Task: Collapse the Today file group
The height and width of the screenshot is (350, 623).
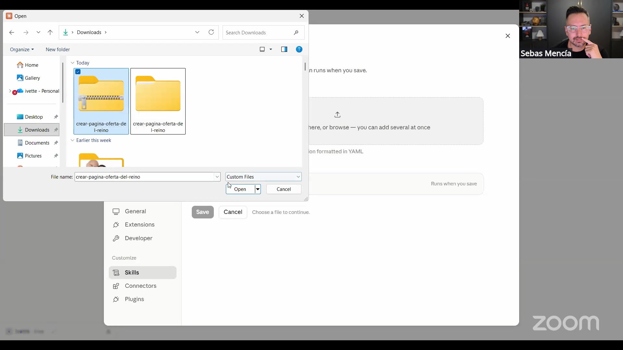Action: (72, 63)
